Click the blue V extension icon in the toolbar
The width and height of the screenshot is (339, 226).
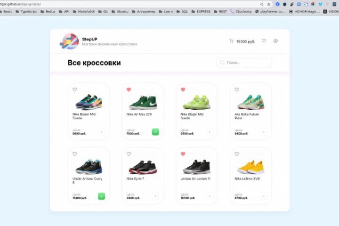coord(321,4)
